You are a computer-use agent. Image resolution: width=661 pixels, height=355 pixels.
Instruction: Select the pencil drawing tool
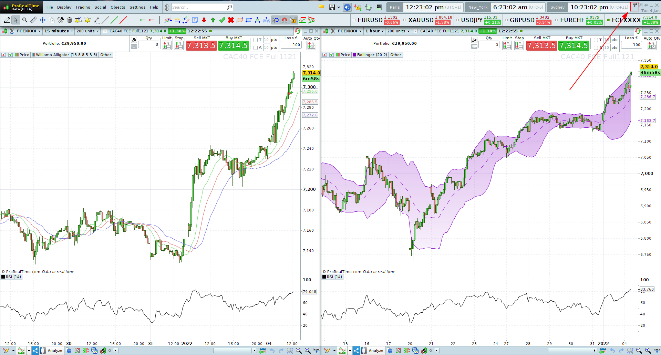pyautogui.click(x=7, y=20)
